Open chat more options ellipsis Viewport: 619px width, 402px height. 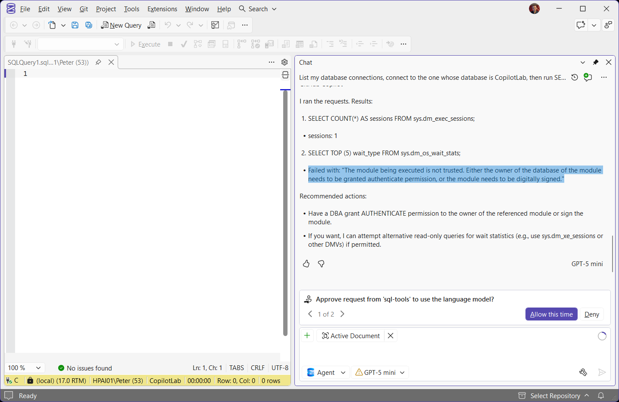(604, 77)
